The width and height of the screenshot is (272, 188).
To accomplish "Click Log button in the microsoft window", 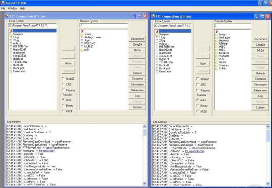I will [260, 96].
